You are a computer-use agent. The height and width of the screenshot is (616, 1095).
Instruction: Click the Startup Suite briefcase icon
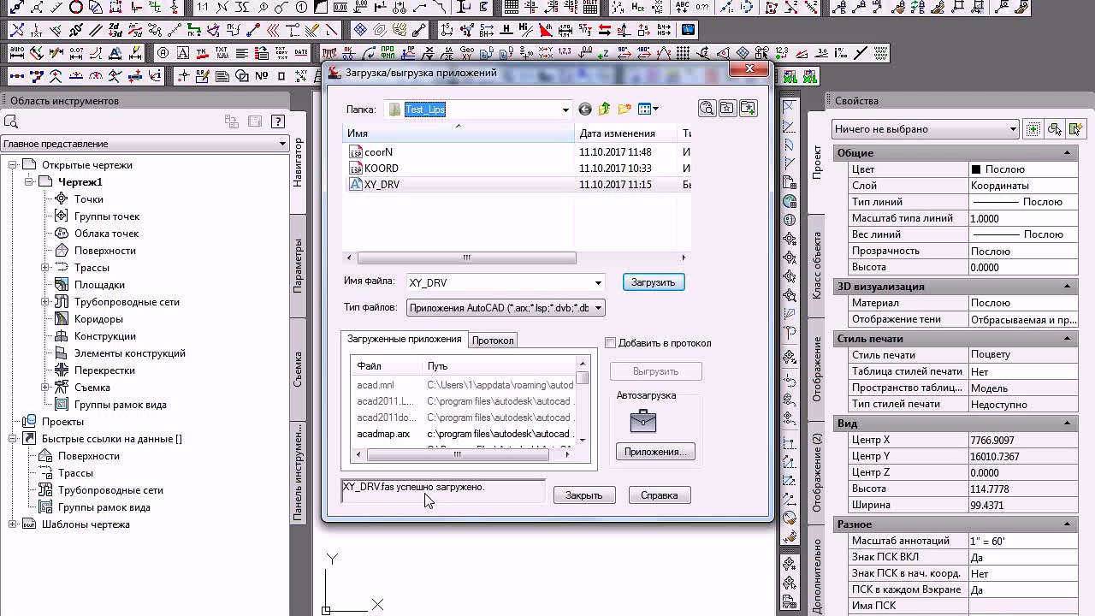[643, 421]
